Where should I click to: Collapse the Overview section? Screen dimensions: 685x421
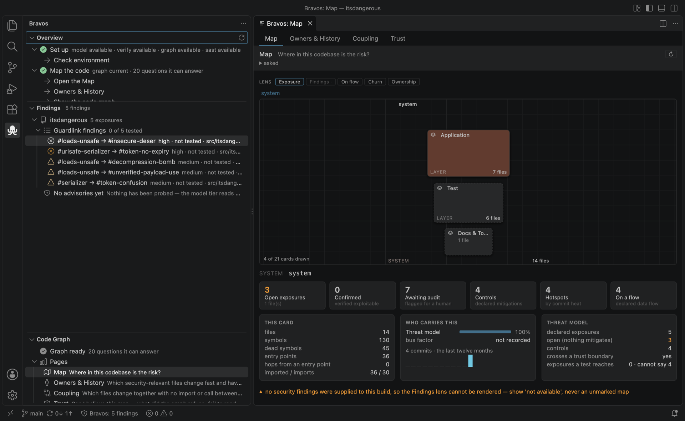click(x=32, y=37)
